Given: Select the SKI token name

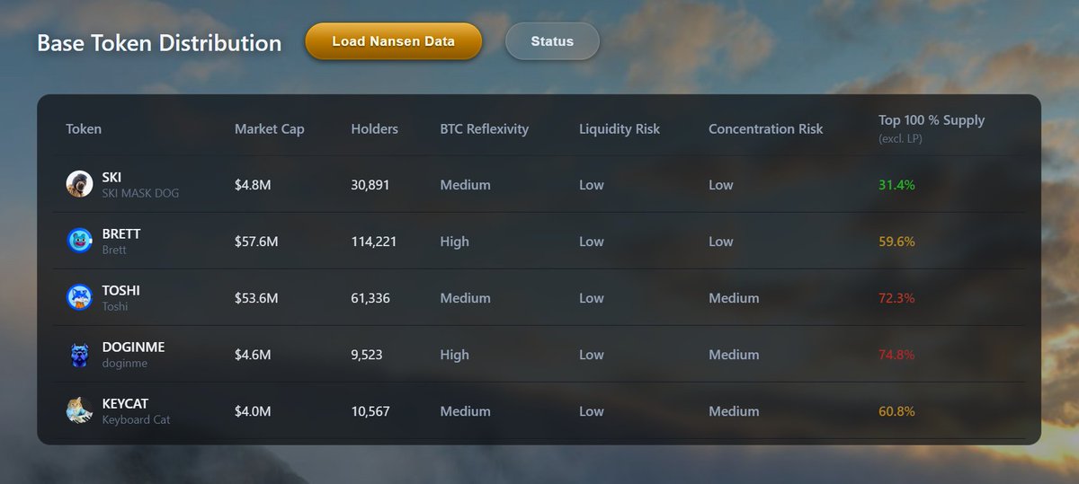Looking at the screenshot, I should (x=111, y=177).
